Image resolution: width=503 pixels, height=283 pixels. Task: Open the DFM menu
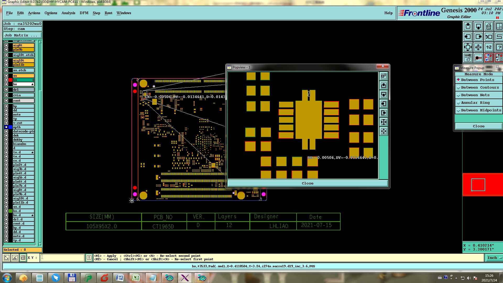(84, 13)
